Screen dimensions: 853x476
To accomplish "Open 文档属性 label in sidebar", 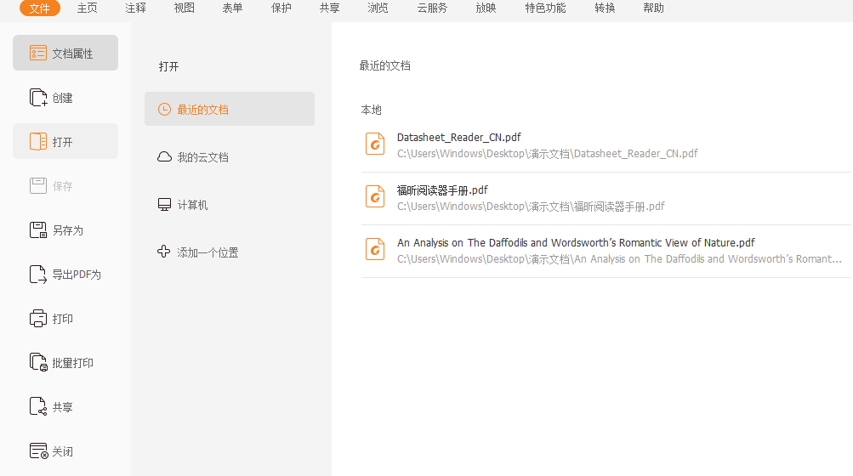I will [x=72, y=54].
